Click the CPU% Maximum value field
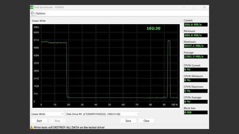Screen dimensions: 239x134 click(x=195, y=91)
